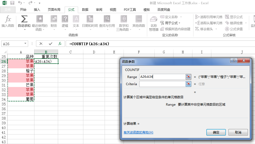
Task: Expand the Name Box dropdown arrow
Action: 25,44
